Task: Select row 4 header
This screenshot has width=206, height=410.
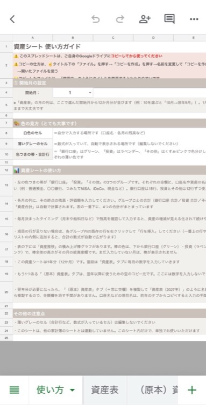Action: point(6,93)
